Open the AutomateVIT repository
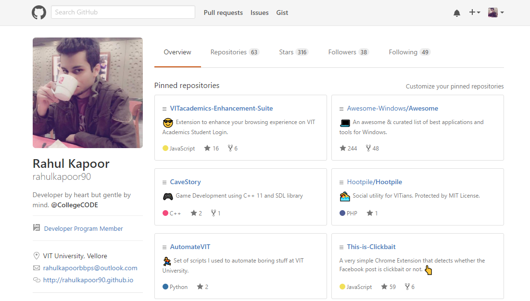This screenshot has height=301, width=530. [x=190, y=247]
